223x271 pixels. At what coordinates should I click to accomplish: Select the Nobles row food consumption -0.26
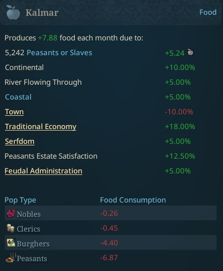pyautogui.click(x=109, y=213)
